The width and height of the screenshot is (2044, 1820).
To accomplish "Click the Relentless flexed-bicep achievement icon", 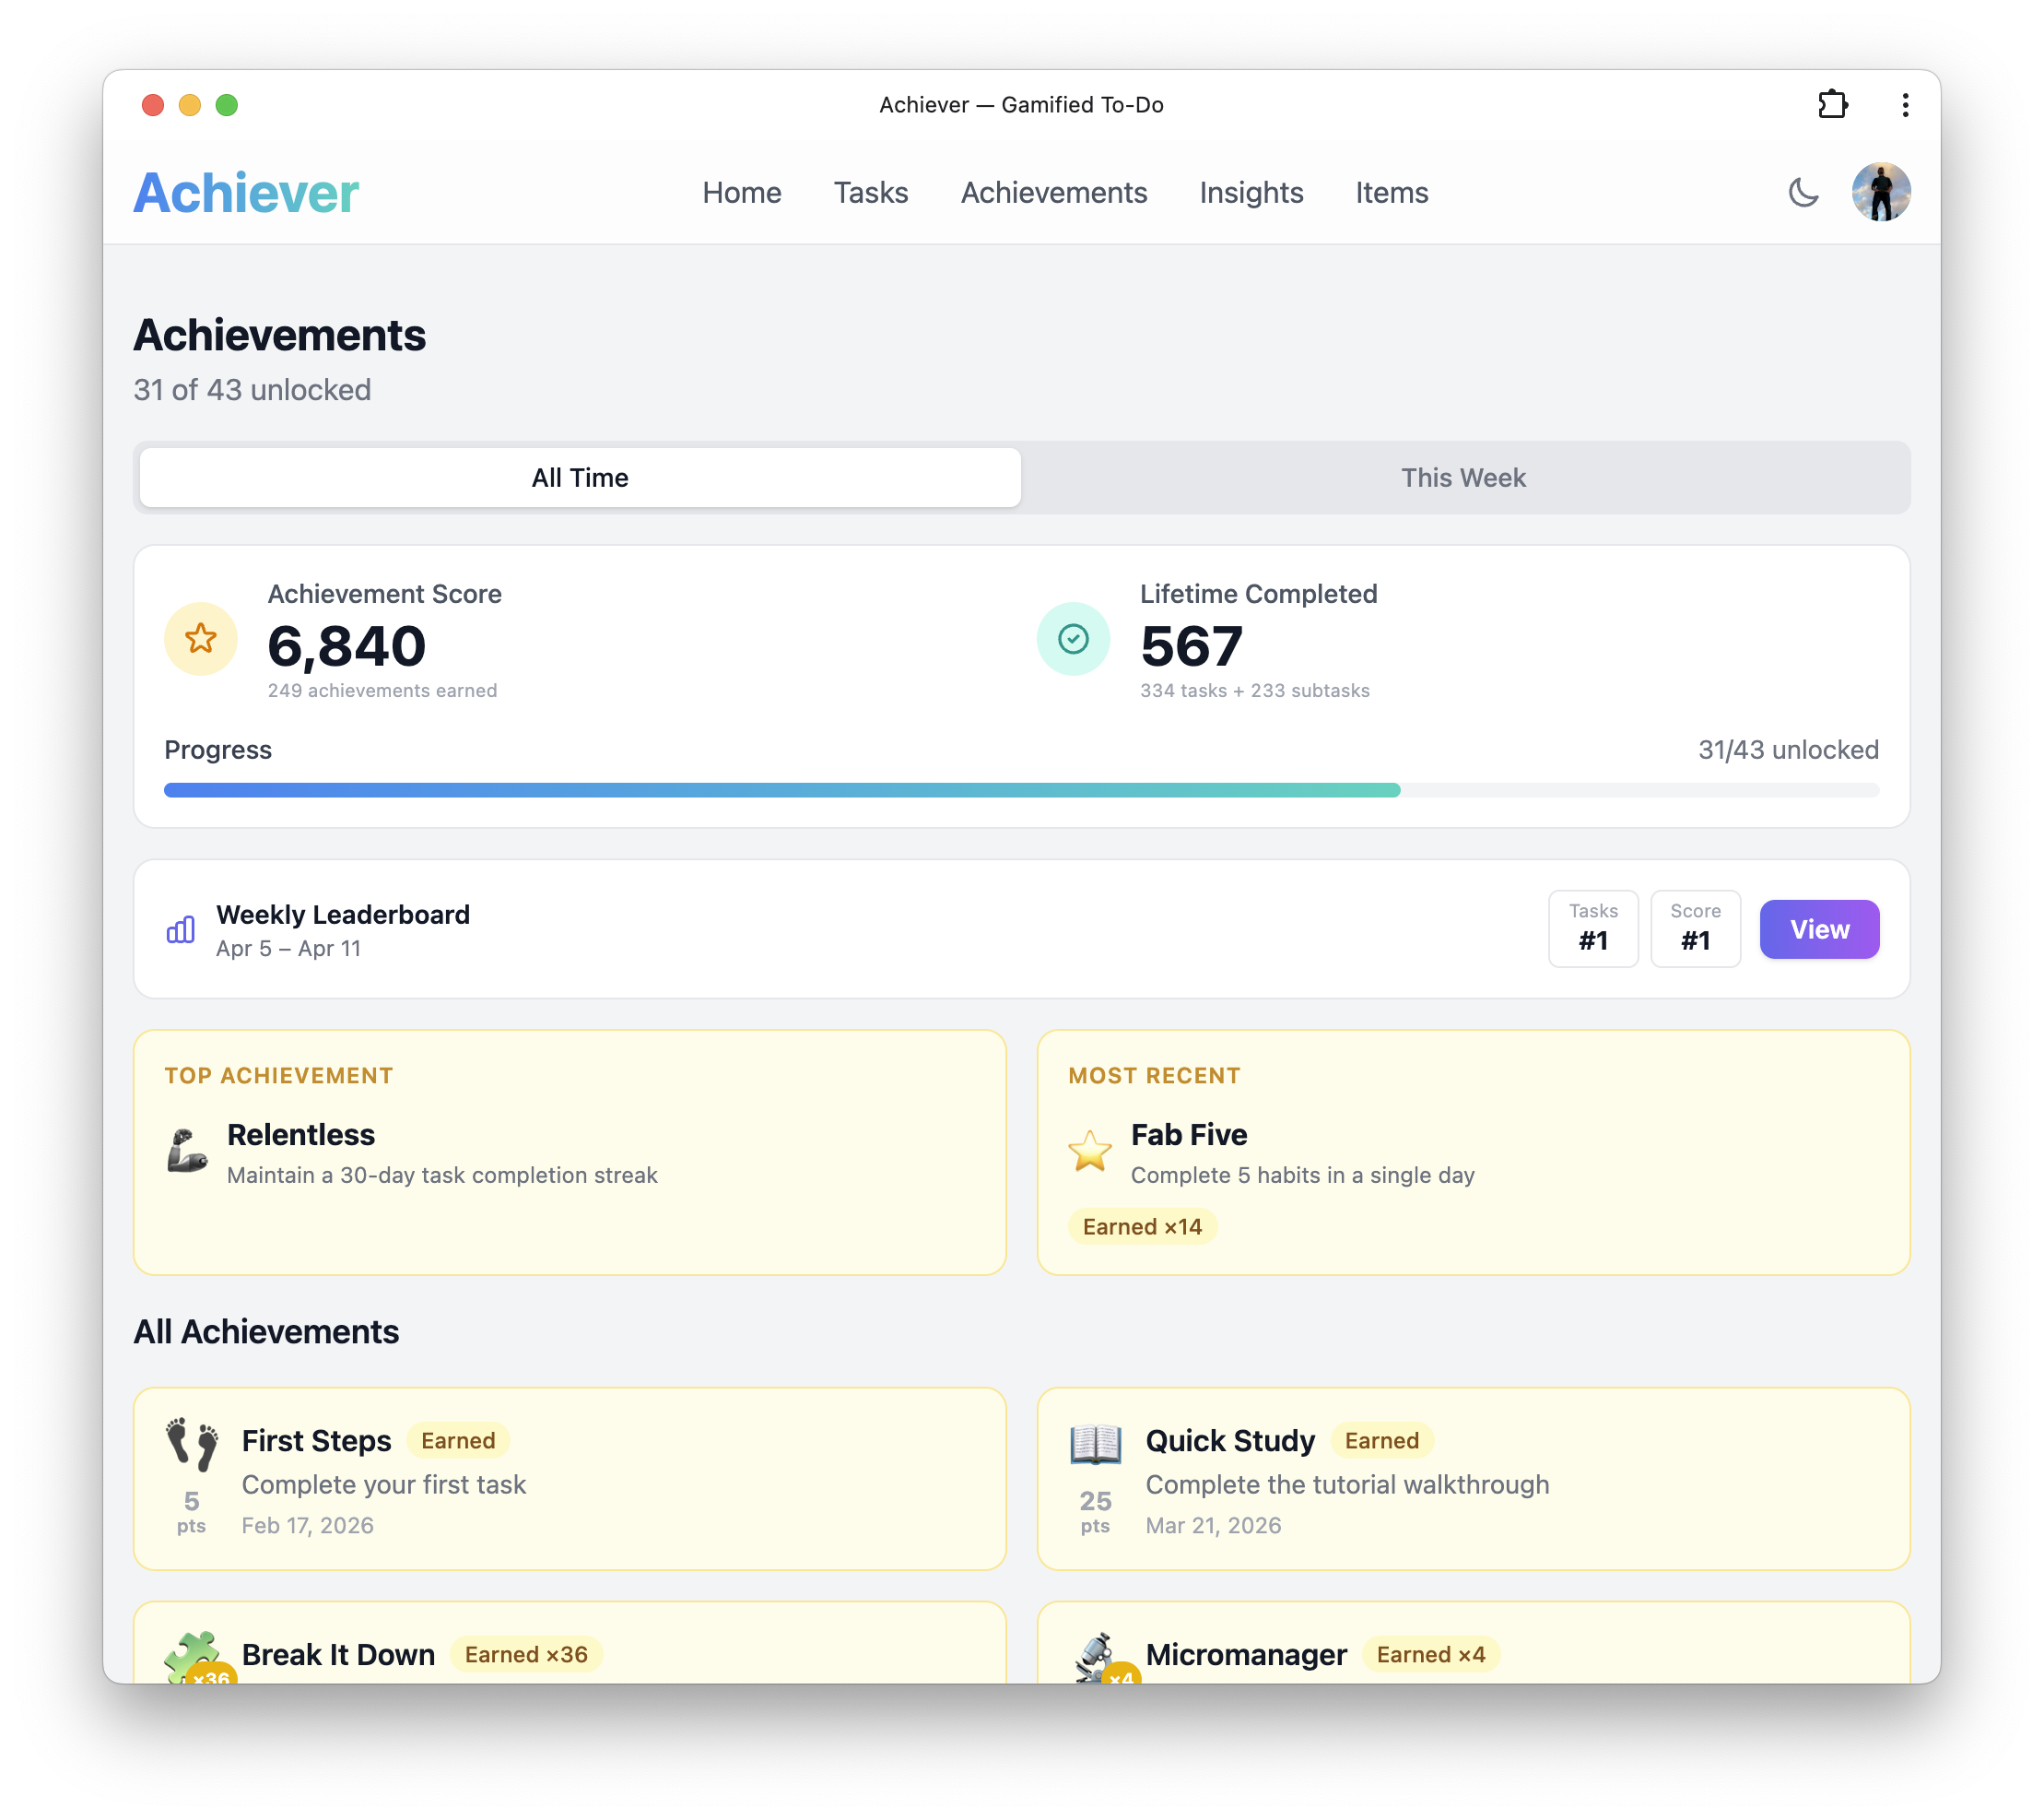I will pos(190,1152).
